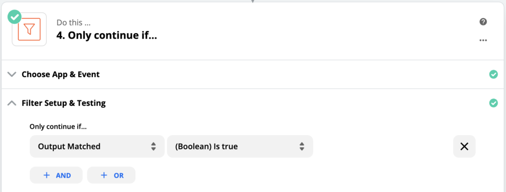Click the plus icon in the OR button

coord(104,175)
